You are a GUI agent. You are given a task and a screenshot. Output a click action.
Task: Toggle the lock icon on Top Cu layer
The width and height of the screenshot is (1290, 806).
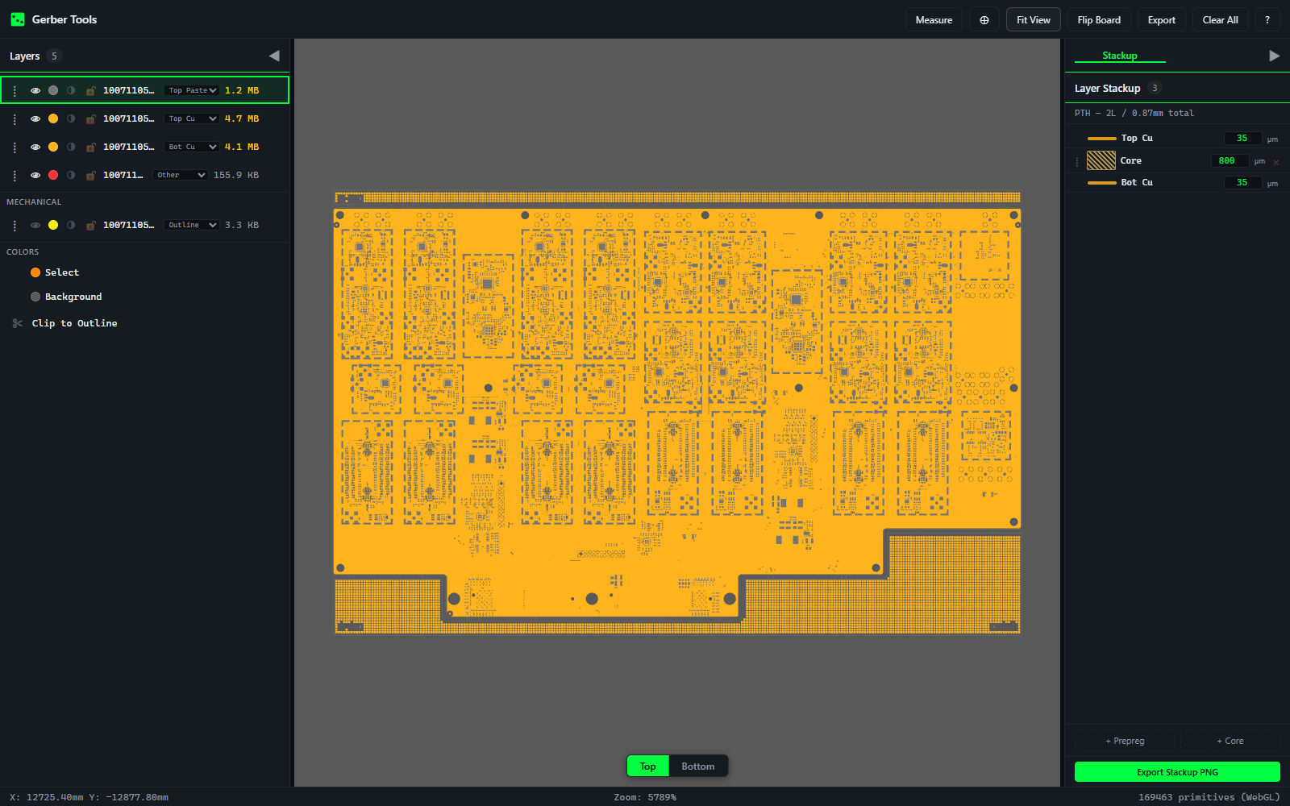tap(90, 118)
